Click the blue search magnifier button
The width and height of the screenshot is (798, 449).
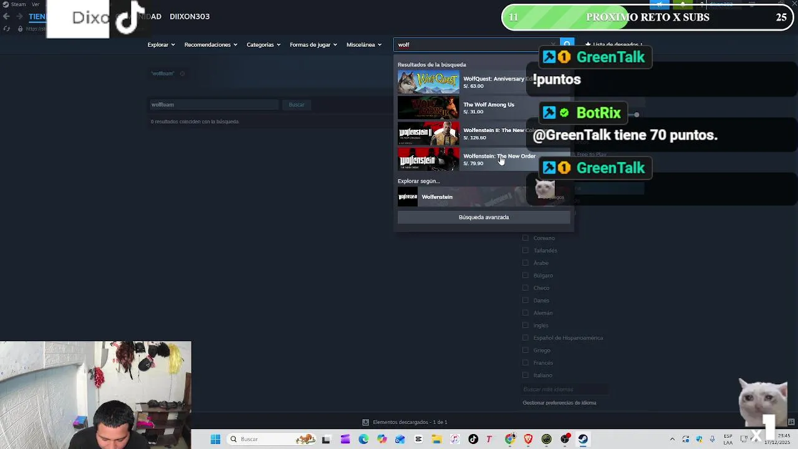567,44
